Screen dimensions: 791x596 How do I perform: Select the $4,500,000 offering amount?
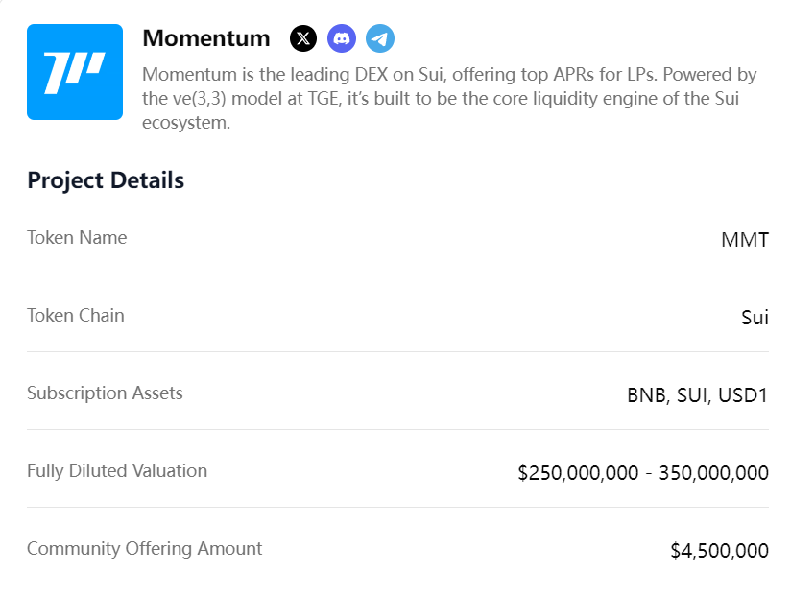(x=719, y=551)
